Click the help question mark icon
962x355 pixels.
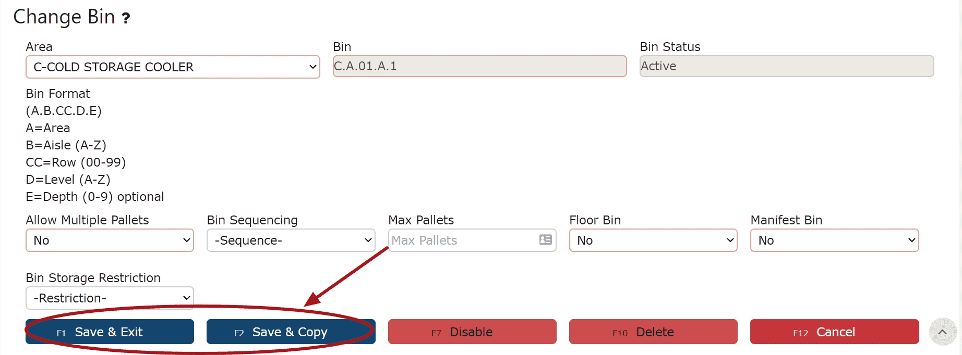click(x=126, y=18)
